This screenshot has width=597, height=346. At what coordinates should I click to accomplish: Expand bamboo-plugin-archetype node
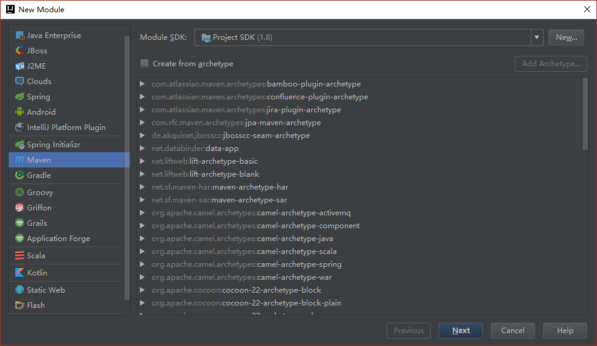(142, 84)
